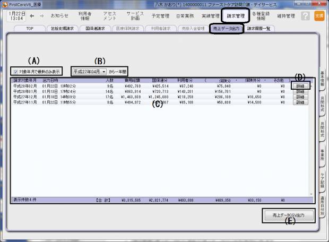Click the orange 支援 support icon
329x242 pixels.
(x=319, y=16)
